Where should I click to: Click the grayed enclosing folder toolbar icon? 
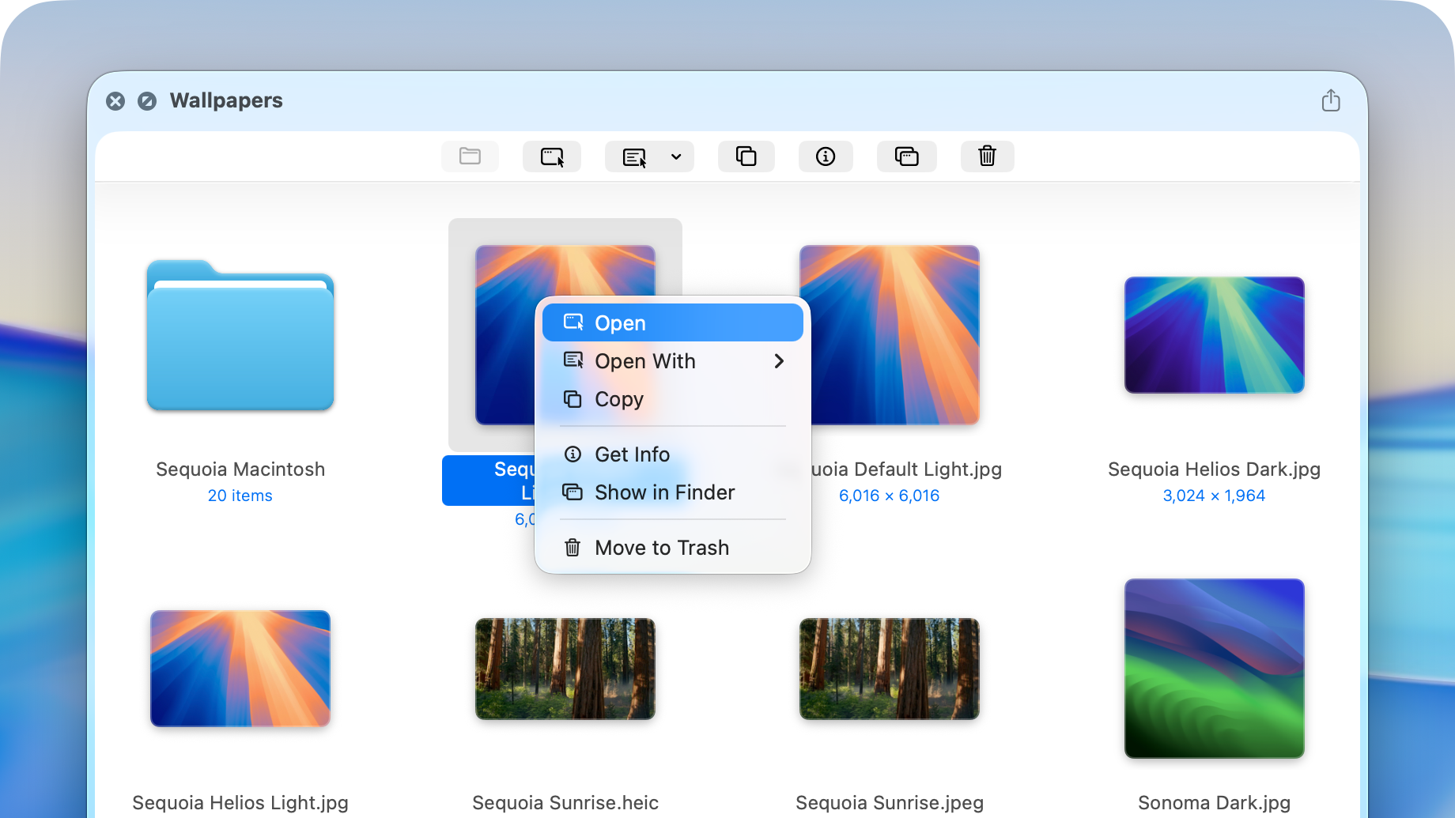click(x=470, y=156)
